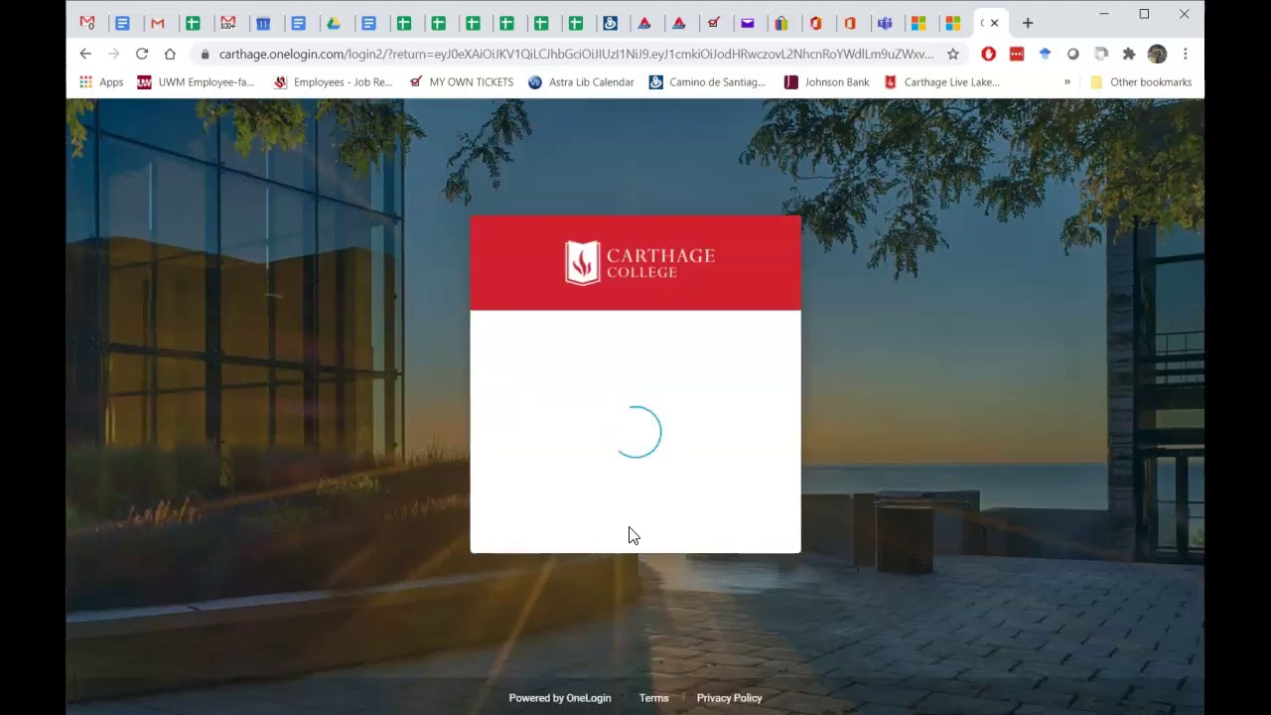Click the address bar URL
Screen dimensions: 1271x715
pyautogui.click(x=576, y=54)
